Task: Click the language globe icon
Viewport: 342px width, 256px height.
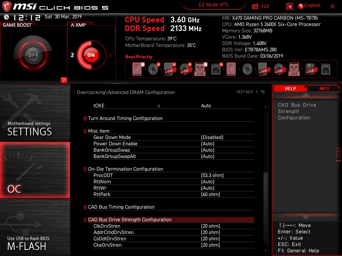Action: coord(301,6)
